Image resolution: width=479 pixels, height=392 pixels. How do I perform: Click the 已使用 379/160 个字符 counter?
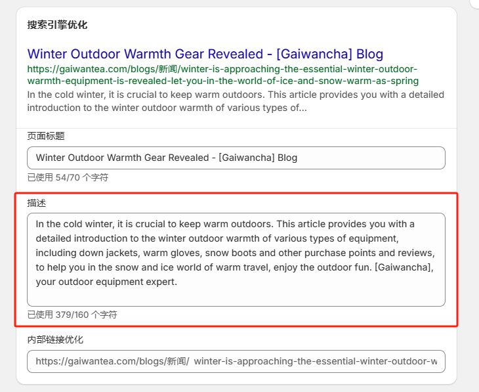tap(72, 315)
